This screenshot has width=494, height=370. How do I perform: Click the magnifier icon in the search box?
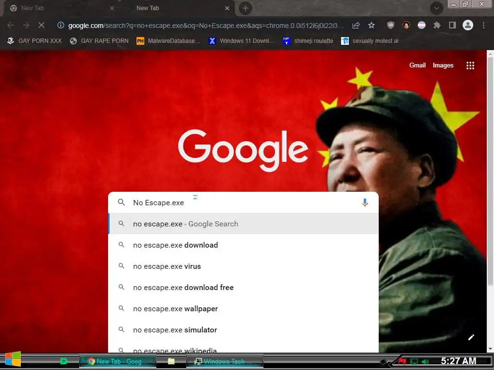(121, 202)
